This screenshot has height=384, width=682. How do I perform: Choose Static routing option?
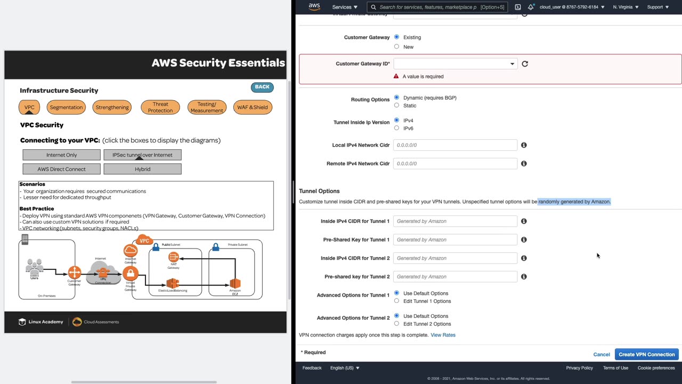pos(396,106)
